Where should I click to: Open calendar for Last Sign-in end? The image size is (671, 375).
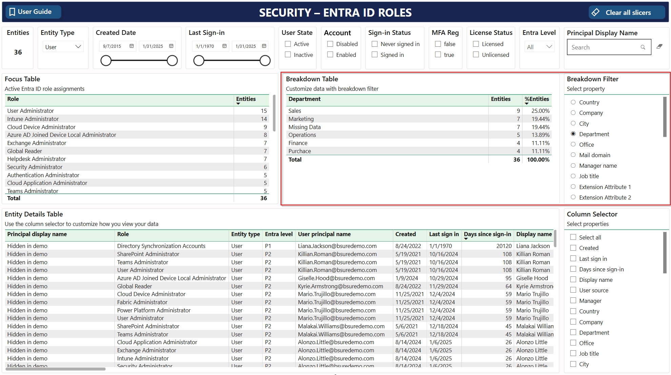tap(264, 46)
